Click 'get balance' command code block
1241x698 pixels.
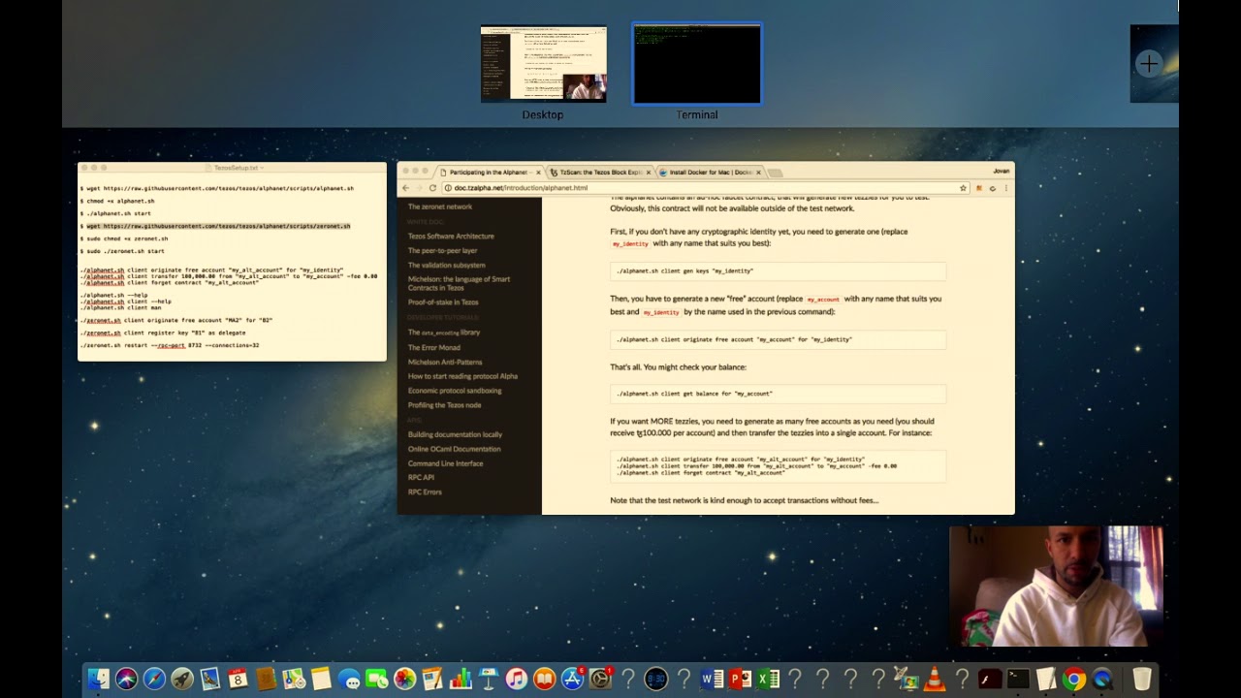[779, 394]
